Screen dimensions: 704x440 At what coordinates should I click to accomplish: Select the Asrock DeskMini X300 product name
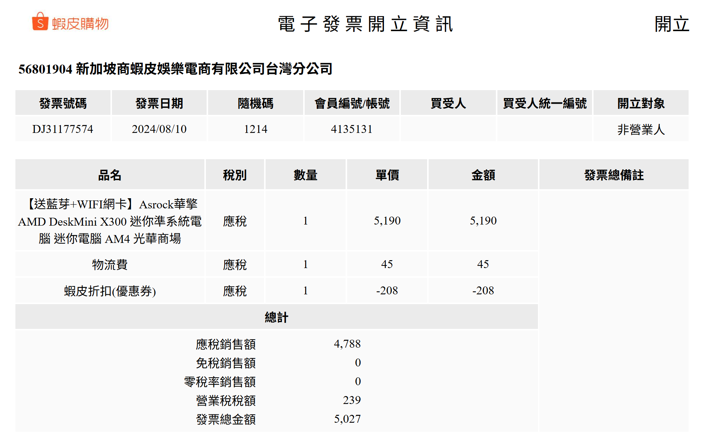pos(110,221)
